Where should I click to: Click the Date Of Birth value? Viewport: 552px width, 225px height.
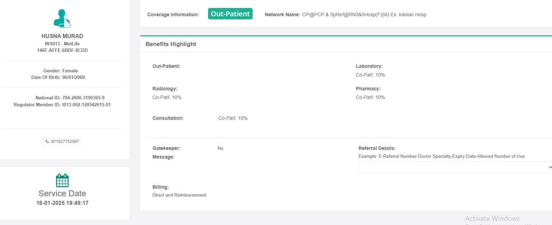point(74,77)
